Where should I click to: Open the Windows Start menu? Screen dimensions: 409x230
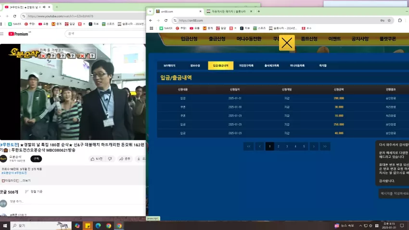[x=5, y=226]
